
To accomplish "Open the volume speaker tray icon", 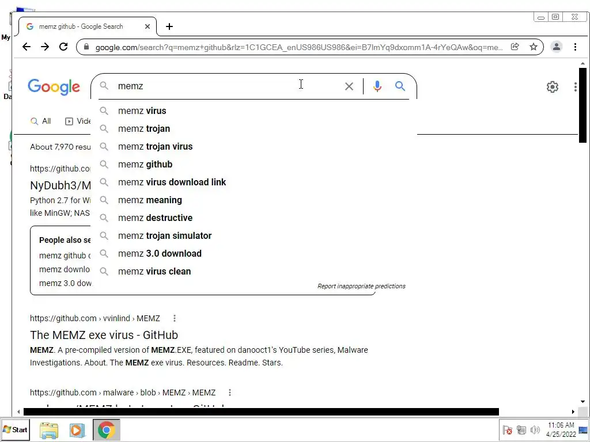I will 535,430.
